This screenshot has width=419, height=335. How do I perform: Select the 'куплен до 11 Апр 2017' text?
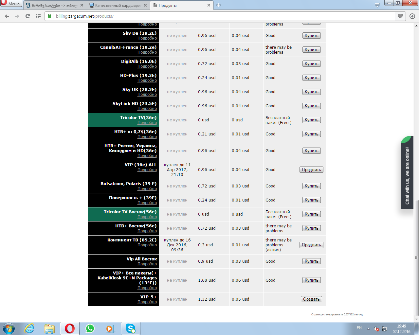[177, 170]
